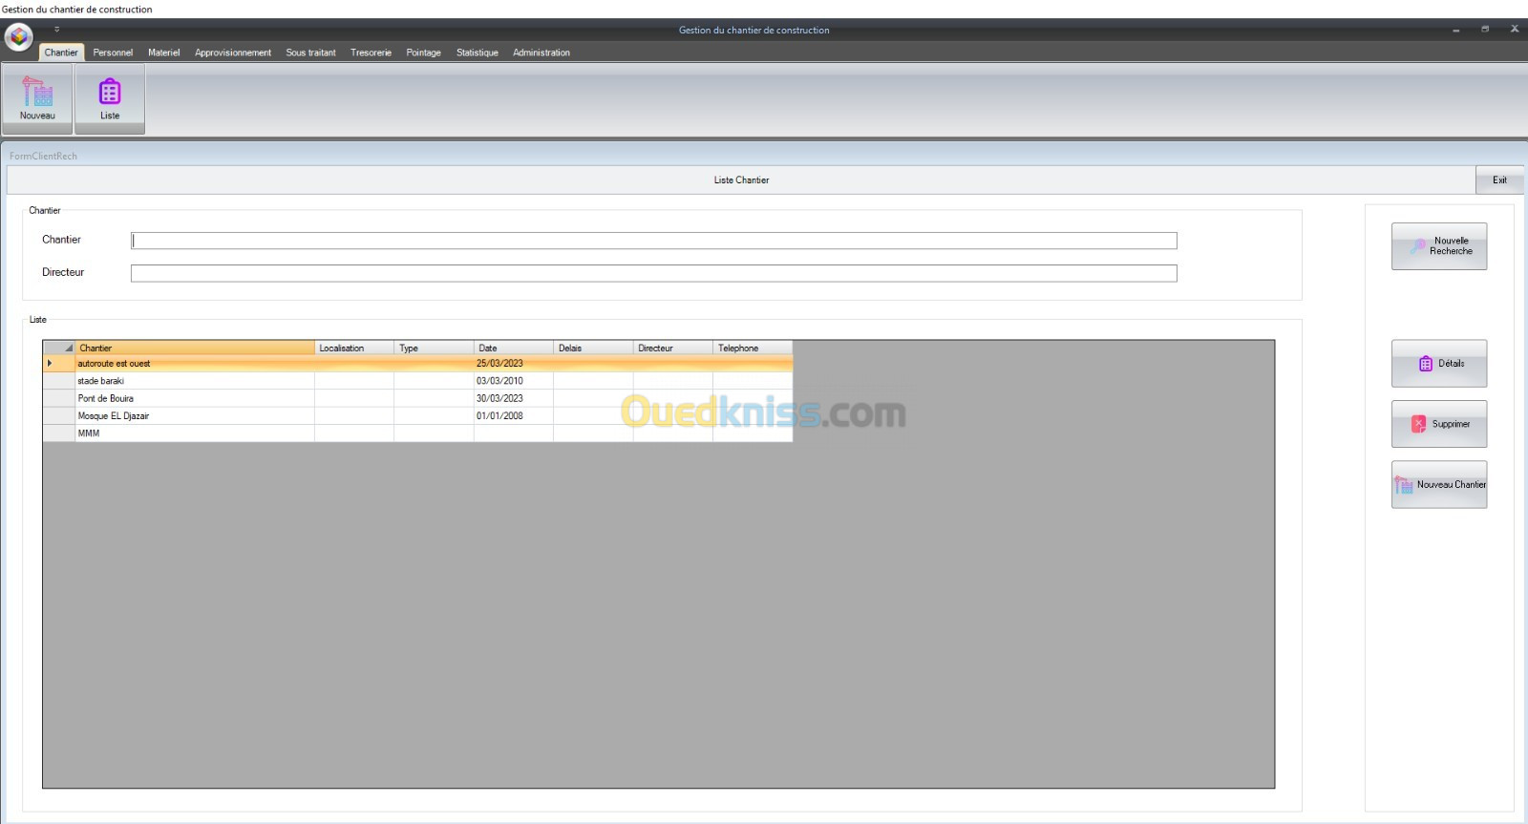Select the 'Mosque EL Djazair' row
Screen dimensions: 1528x824
(x=417, y=415)
